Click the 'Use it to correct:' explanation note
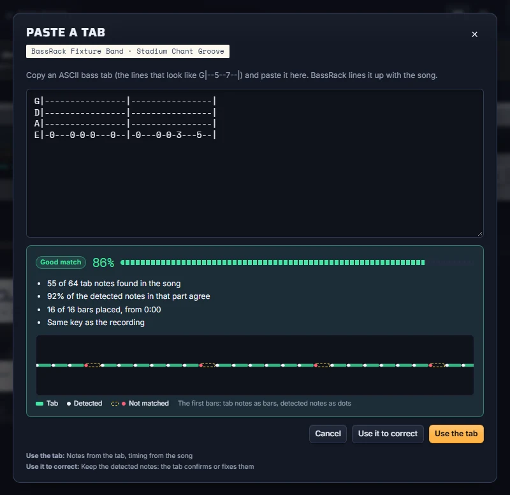510x495 pixels. pyautogui.click(x=140, y=467)
